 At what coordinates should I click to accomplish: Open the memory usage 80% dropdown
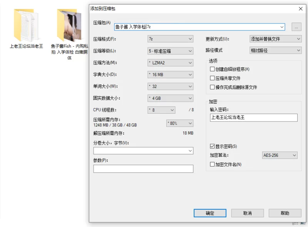click(x=180, y=123)
